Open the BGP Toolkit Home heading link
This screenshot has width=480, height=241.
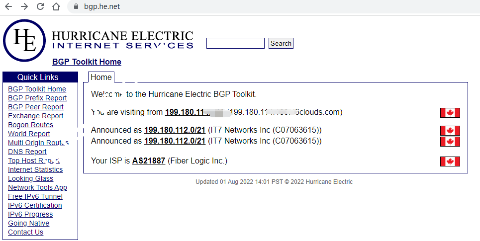pyautogui.click(x=87, y=62)
